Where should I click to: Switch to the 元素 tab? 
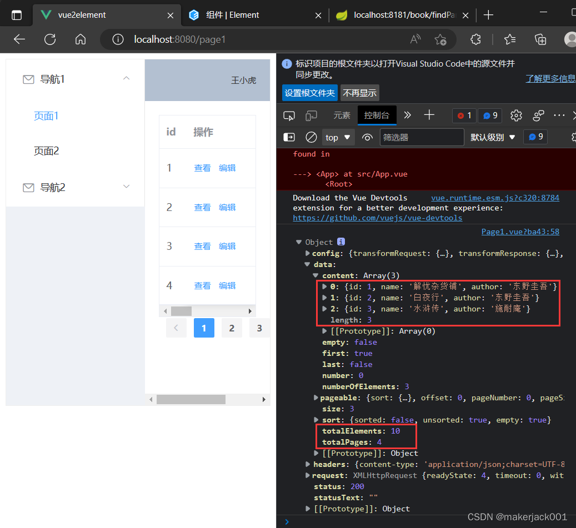[342, 115]
